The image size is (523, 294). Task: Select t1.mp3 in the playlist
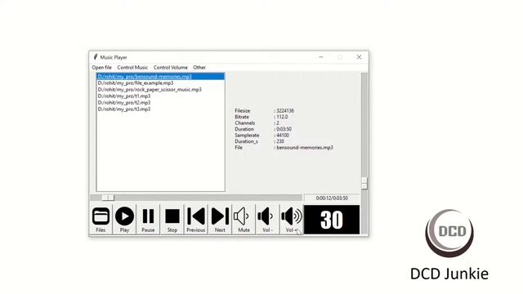(x=160, y=96)
